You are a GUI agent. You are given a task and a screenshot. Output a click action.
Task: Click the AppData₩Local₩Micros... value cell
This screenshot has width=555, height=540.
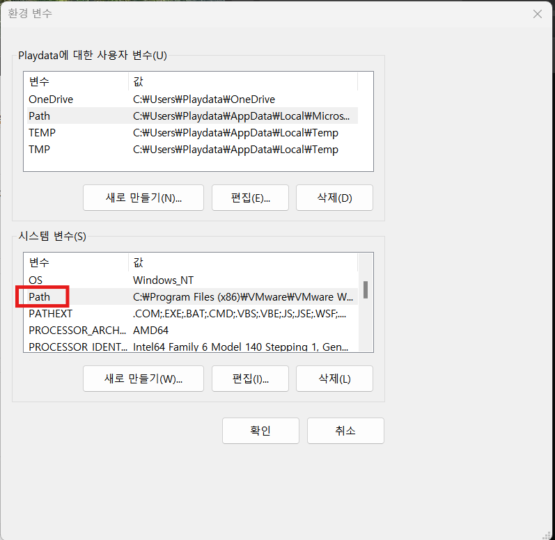pyautogui.click(x=241, y=116)
